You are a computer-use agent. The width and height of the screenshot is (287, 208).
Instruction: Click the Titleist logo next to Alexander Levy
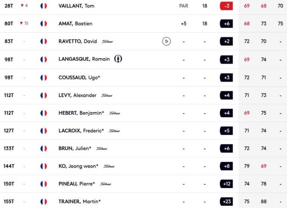click(x=107, y=95)
